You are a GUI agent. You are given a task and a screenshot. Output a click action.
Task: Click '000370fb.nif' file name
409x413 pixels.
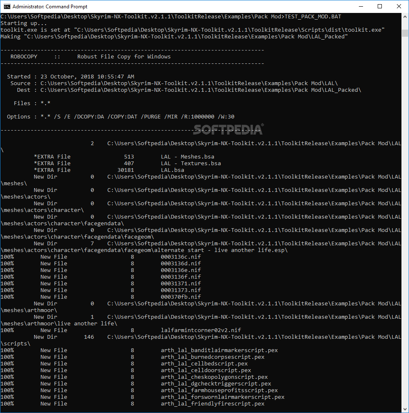tap(180, 297)
